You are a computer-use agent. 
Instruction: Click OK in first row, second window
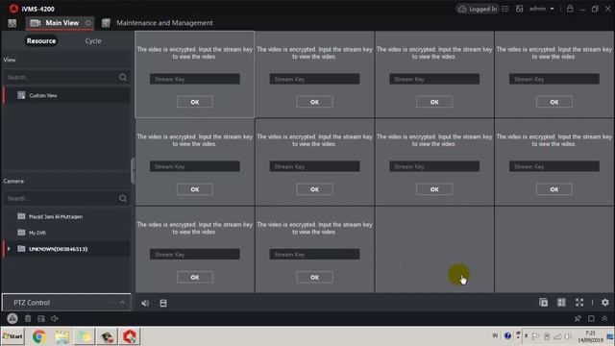point(314,102)
